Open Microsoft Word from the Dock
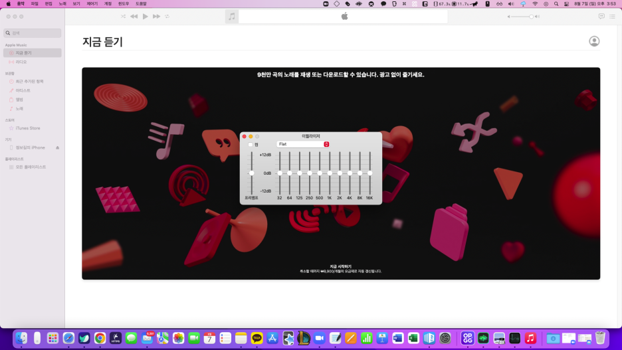Viewport: 622px width, 350px height. point(398,338)
